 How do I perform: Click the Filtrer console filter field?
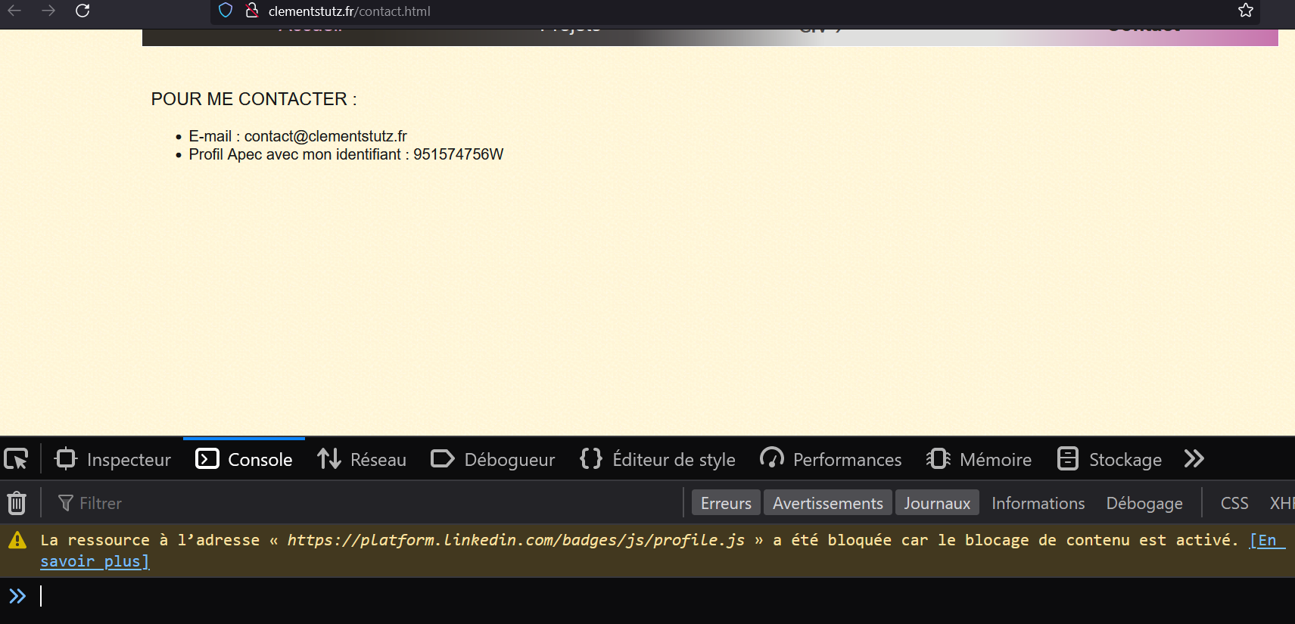pos(367,503)
